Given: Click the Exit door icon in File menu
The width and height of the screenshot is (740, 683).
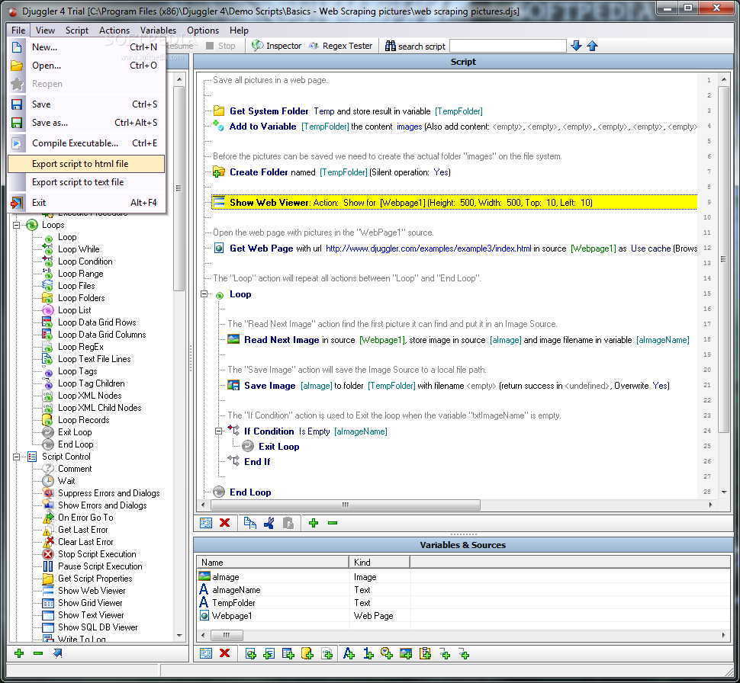Looking at the screenshot, I should click(x=17, y=203).
